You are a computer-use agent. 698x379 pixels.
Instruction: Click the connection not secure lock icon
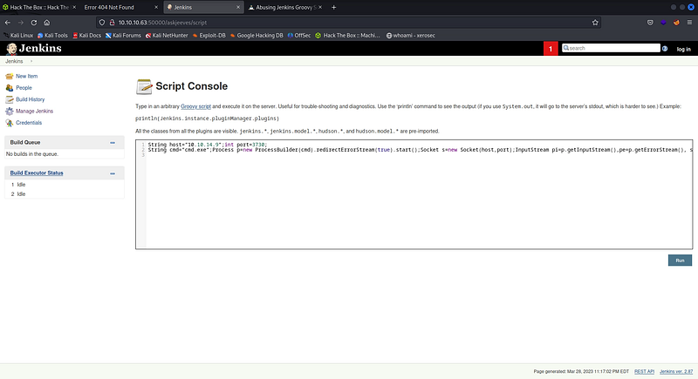[x=113, y=22]
